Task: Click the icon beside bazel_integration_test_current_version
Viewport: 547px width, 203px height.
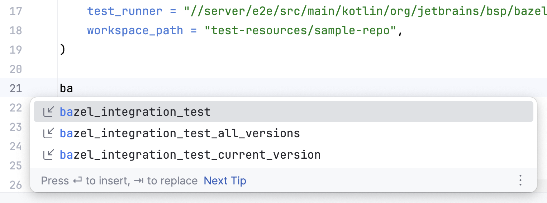Action: click(48, 155)
